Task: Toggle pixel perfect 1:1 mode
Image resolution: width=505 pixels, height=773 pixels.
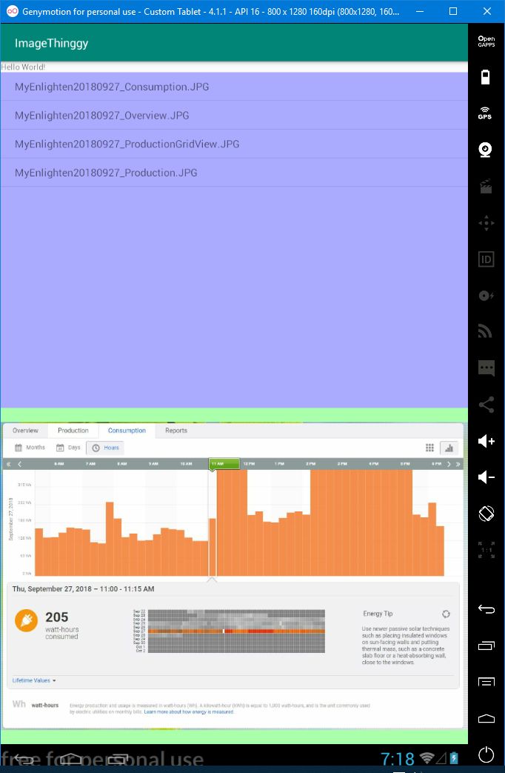Action: (486, 550)
